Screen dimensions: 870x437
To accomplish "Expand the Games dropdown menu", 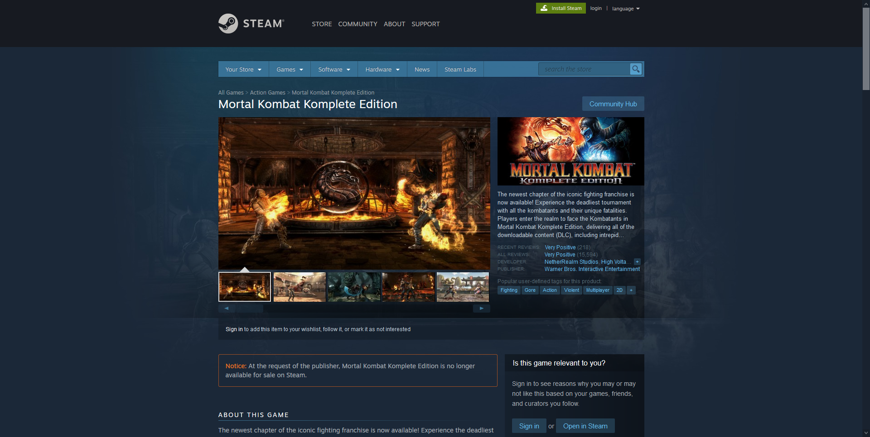I will (x=290, y=69).
